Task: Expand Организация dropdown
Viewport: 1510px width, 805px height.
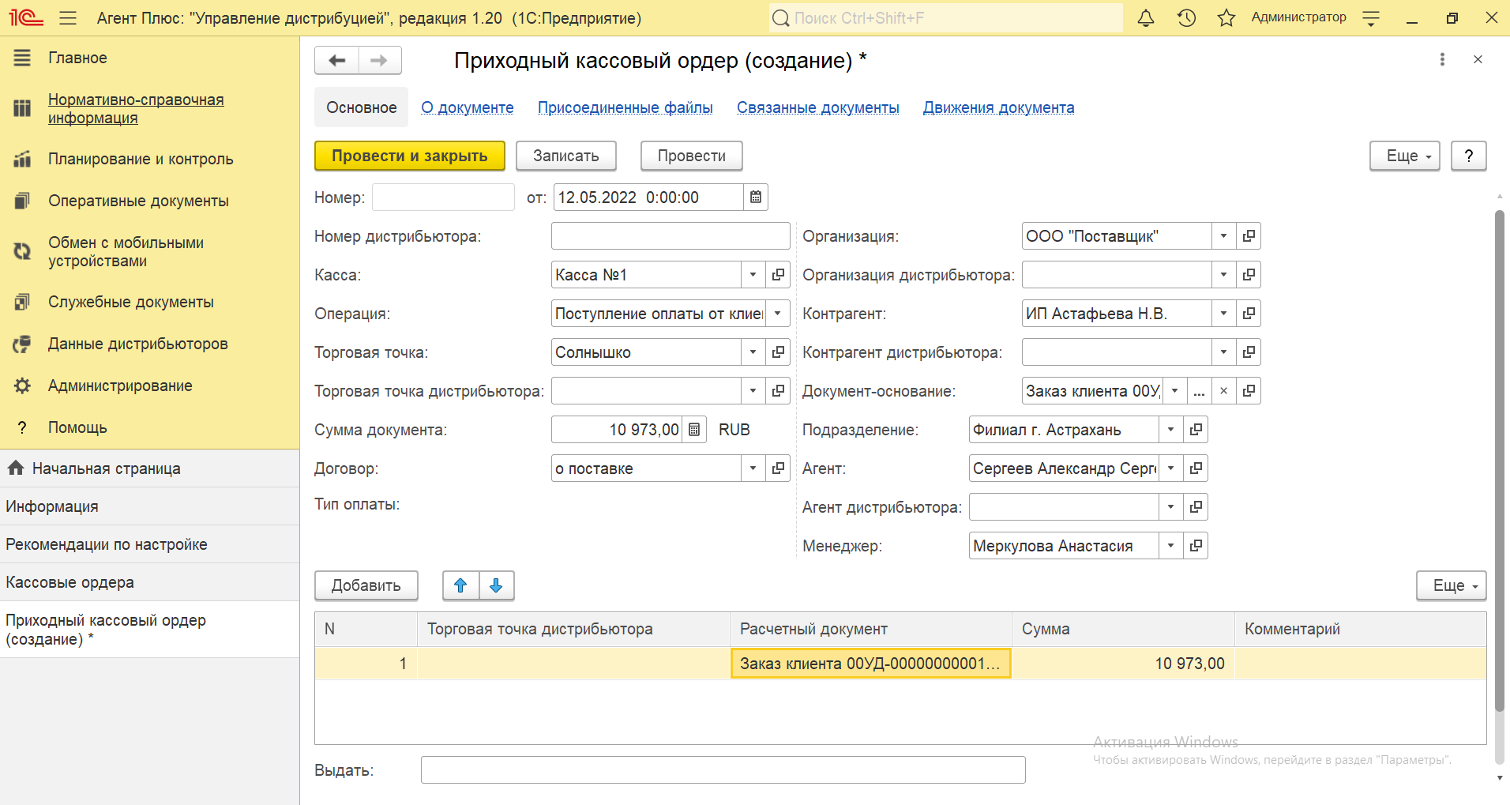Action: click(x=1223, y=236)
